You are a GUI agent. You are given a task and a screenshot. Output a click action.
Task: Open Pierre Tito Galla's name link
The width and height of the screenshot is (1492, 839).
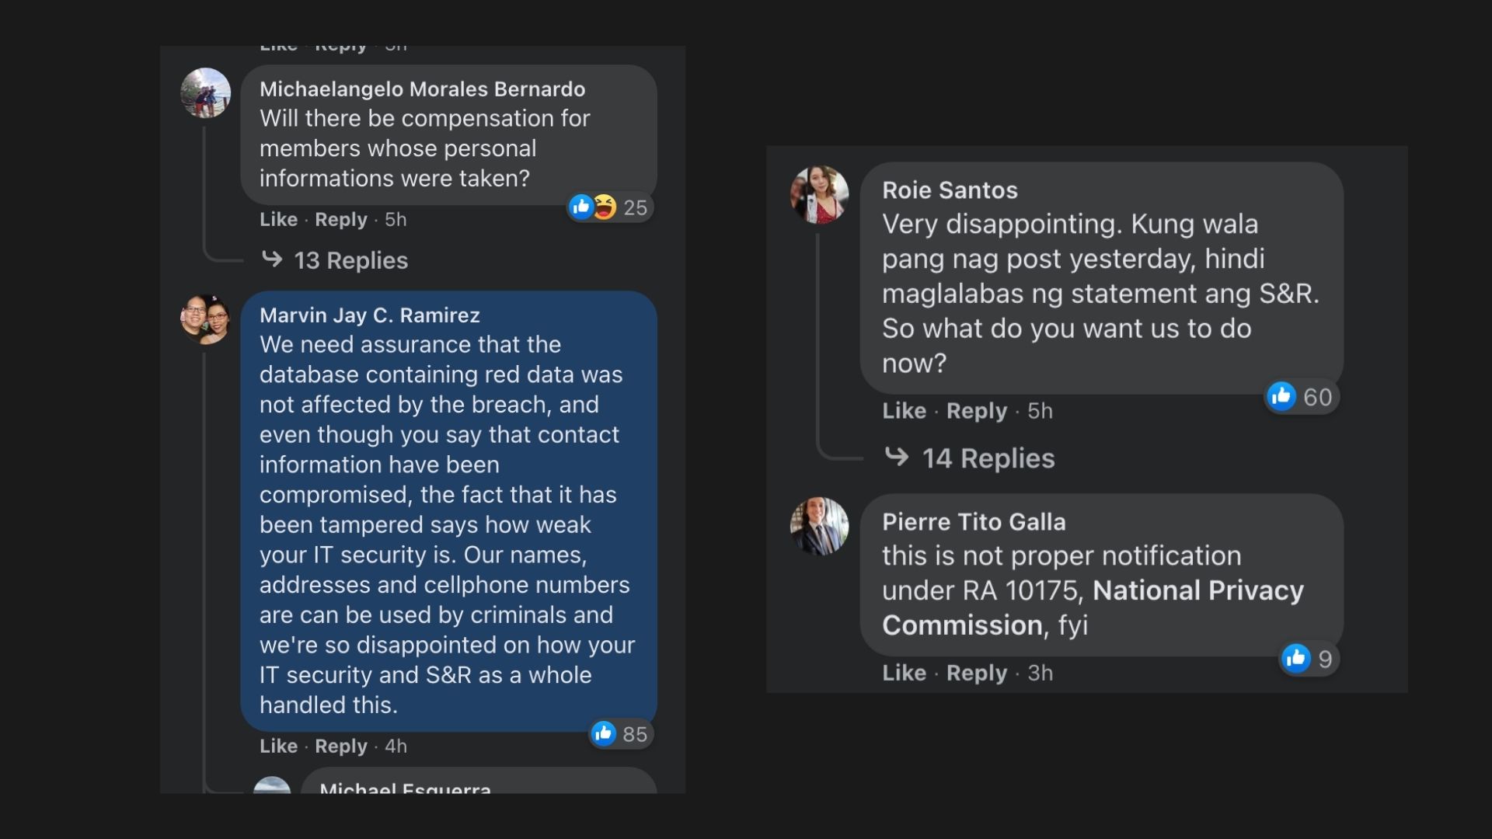pos(974,522)
